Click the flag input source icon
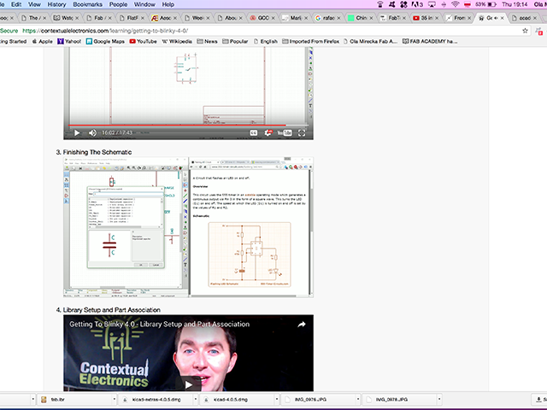This screenshot has width=547, height=410. click(468, 4)
